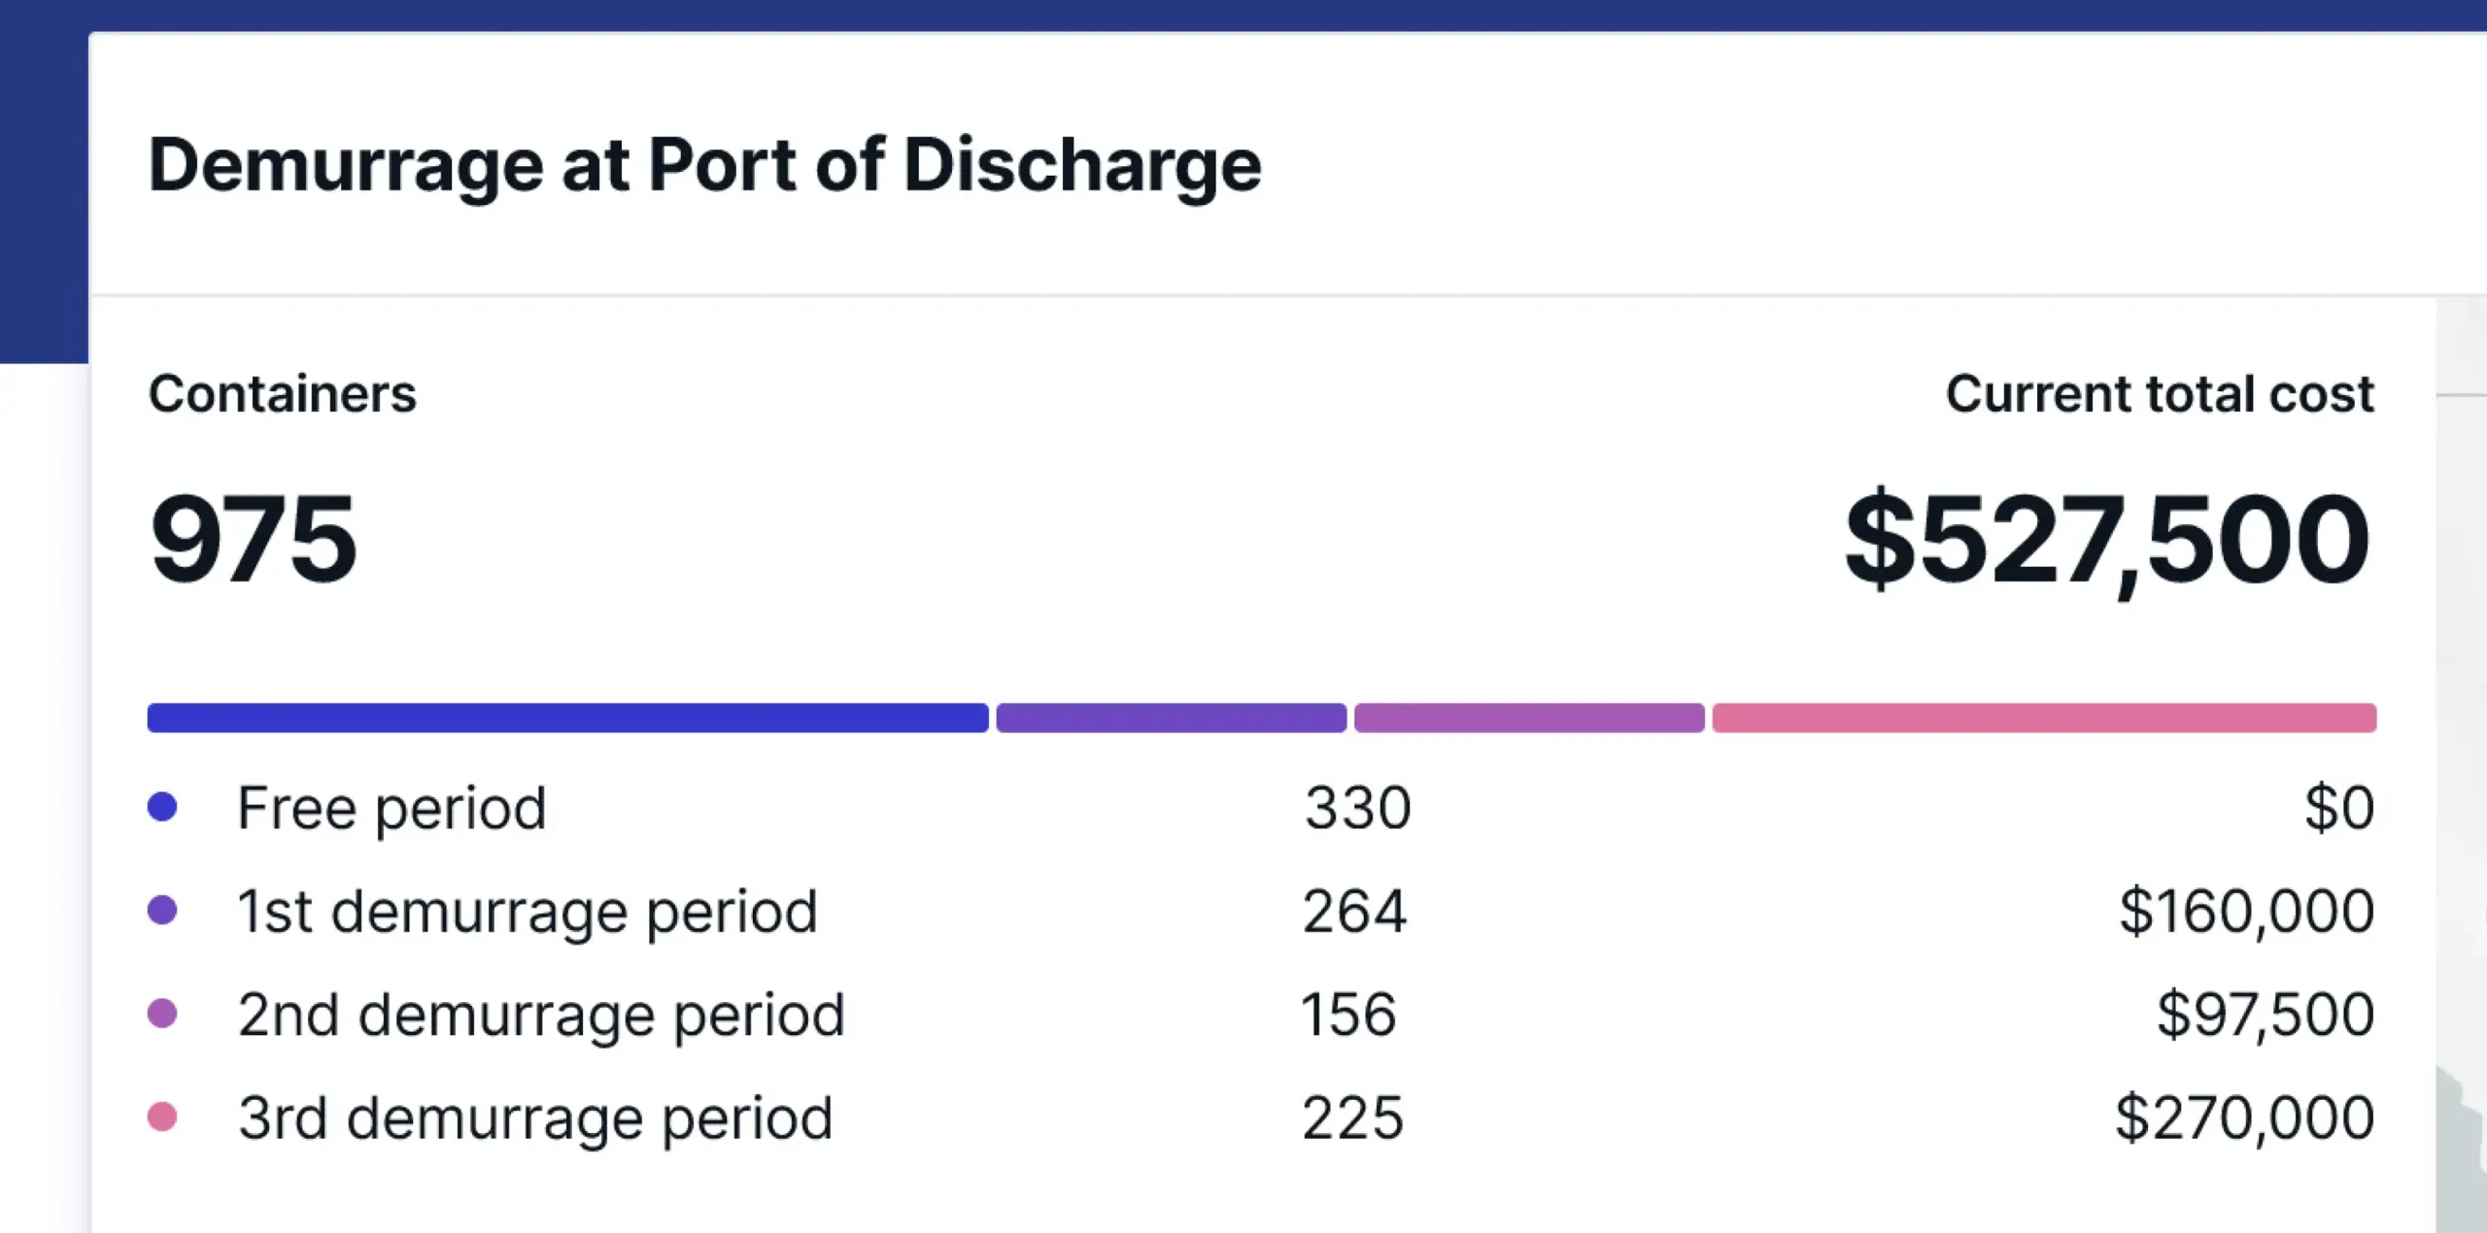The image size is (2487, 1233).
Task: Select the pink 3rd demurrage bar segment
Action: [x=2044, y=717]
